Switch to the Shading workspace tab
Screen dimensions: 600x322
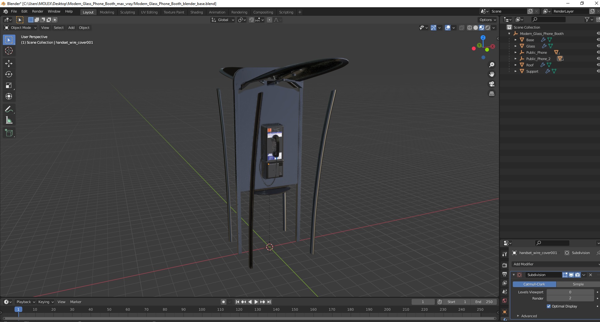pos(196,12)
